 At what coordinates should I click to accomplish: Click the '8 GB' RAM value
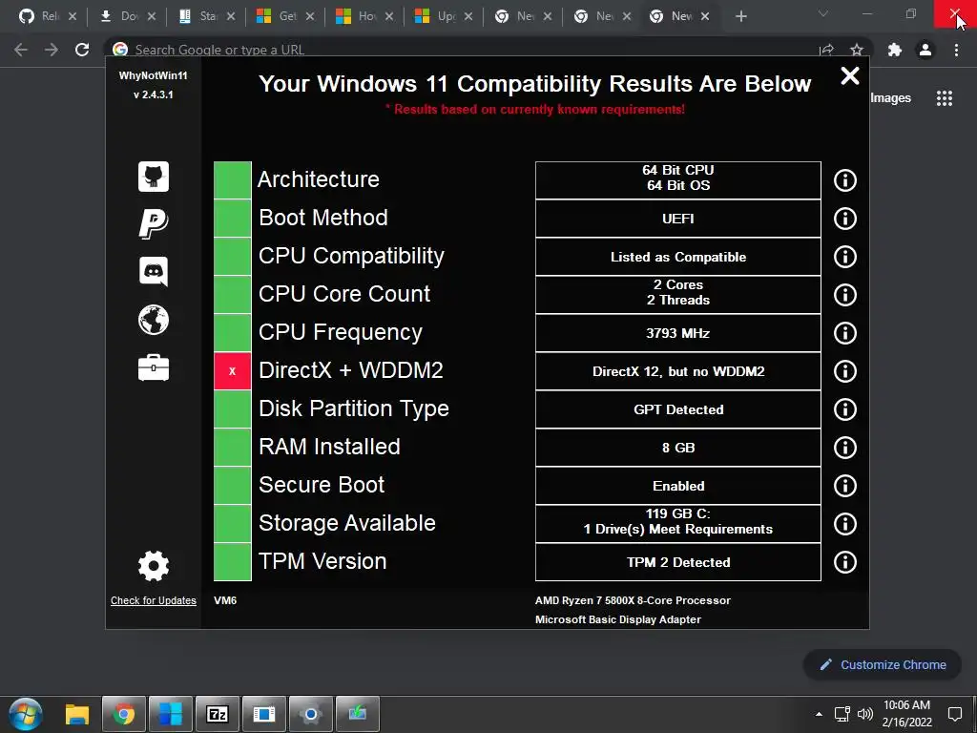[x=678, y=448]
